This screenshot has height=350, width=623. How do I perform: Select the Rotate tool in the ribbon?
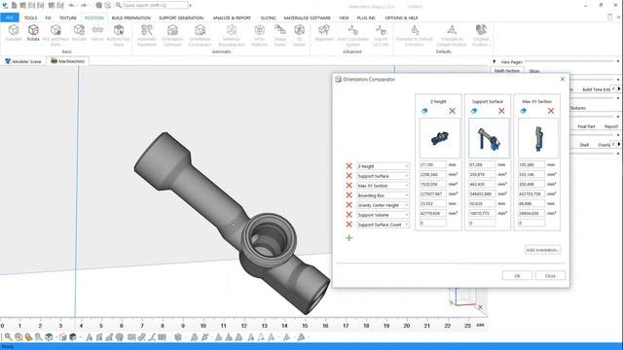point(33,33)
